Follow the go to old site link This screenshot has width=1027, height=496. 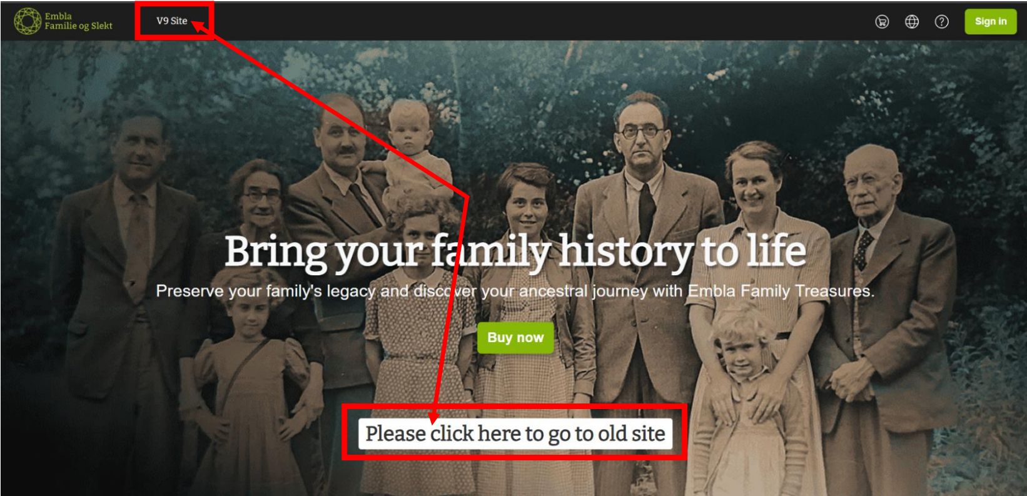click(x=515, y=433)
